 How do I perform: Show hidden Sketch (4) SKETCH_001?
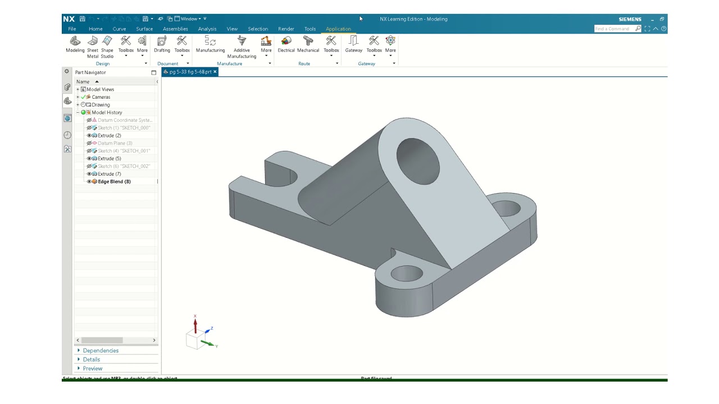(x=89, y=151)
